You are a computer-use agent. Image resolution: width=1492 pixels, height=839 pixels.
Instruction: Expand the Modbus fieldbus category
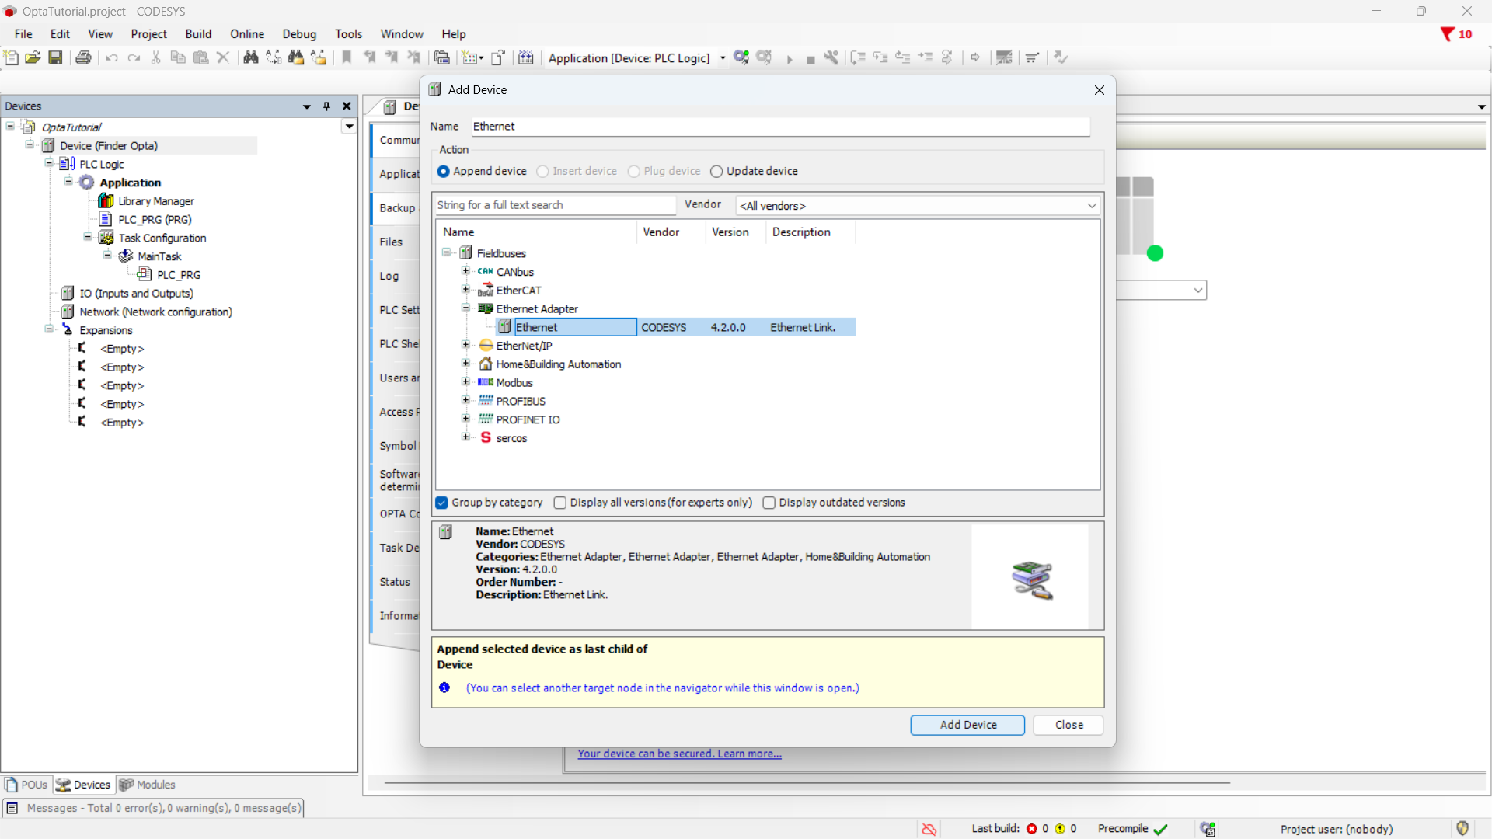pos(465,382)
